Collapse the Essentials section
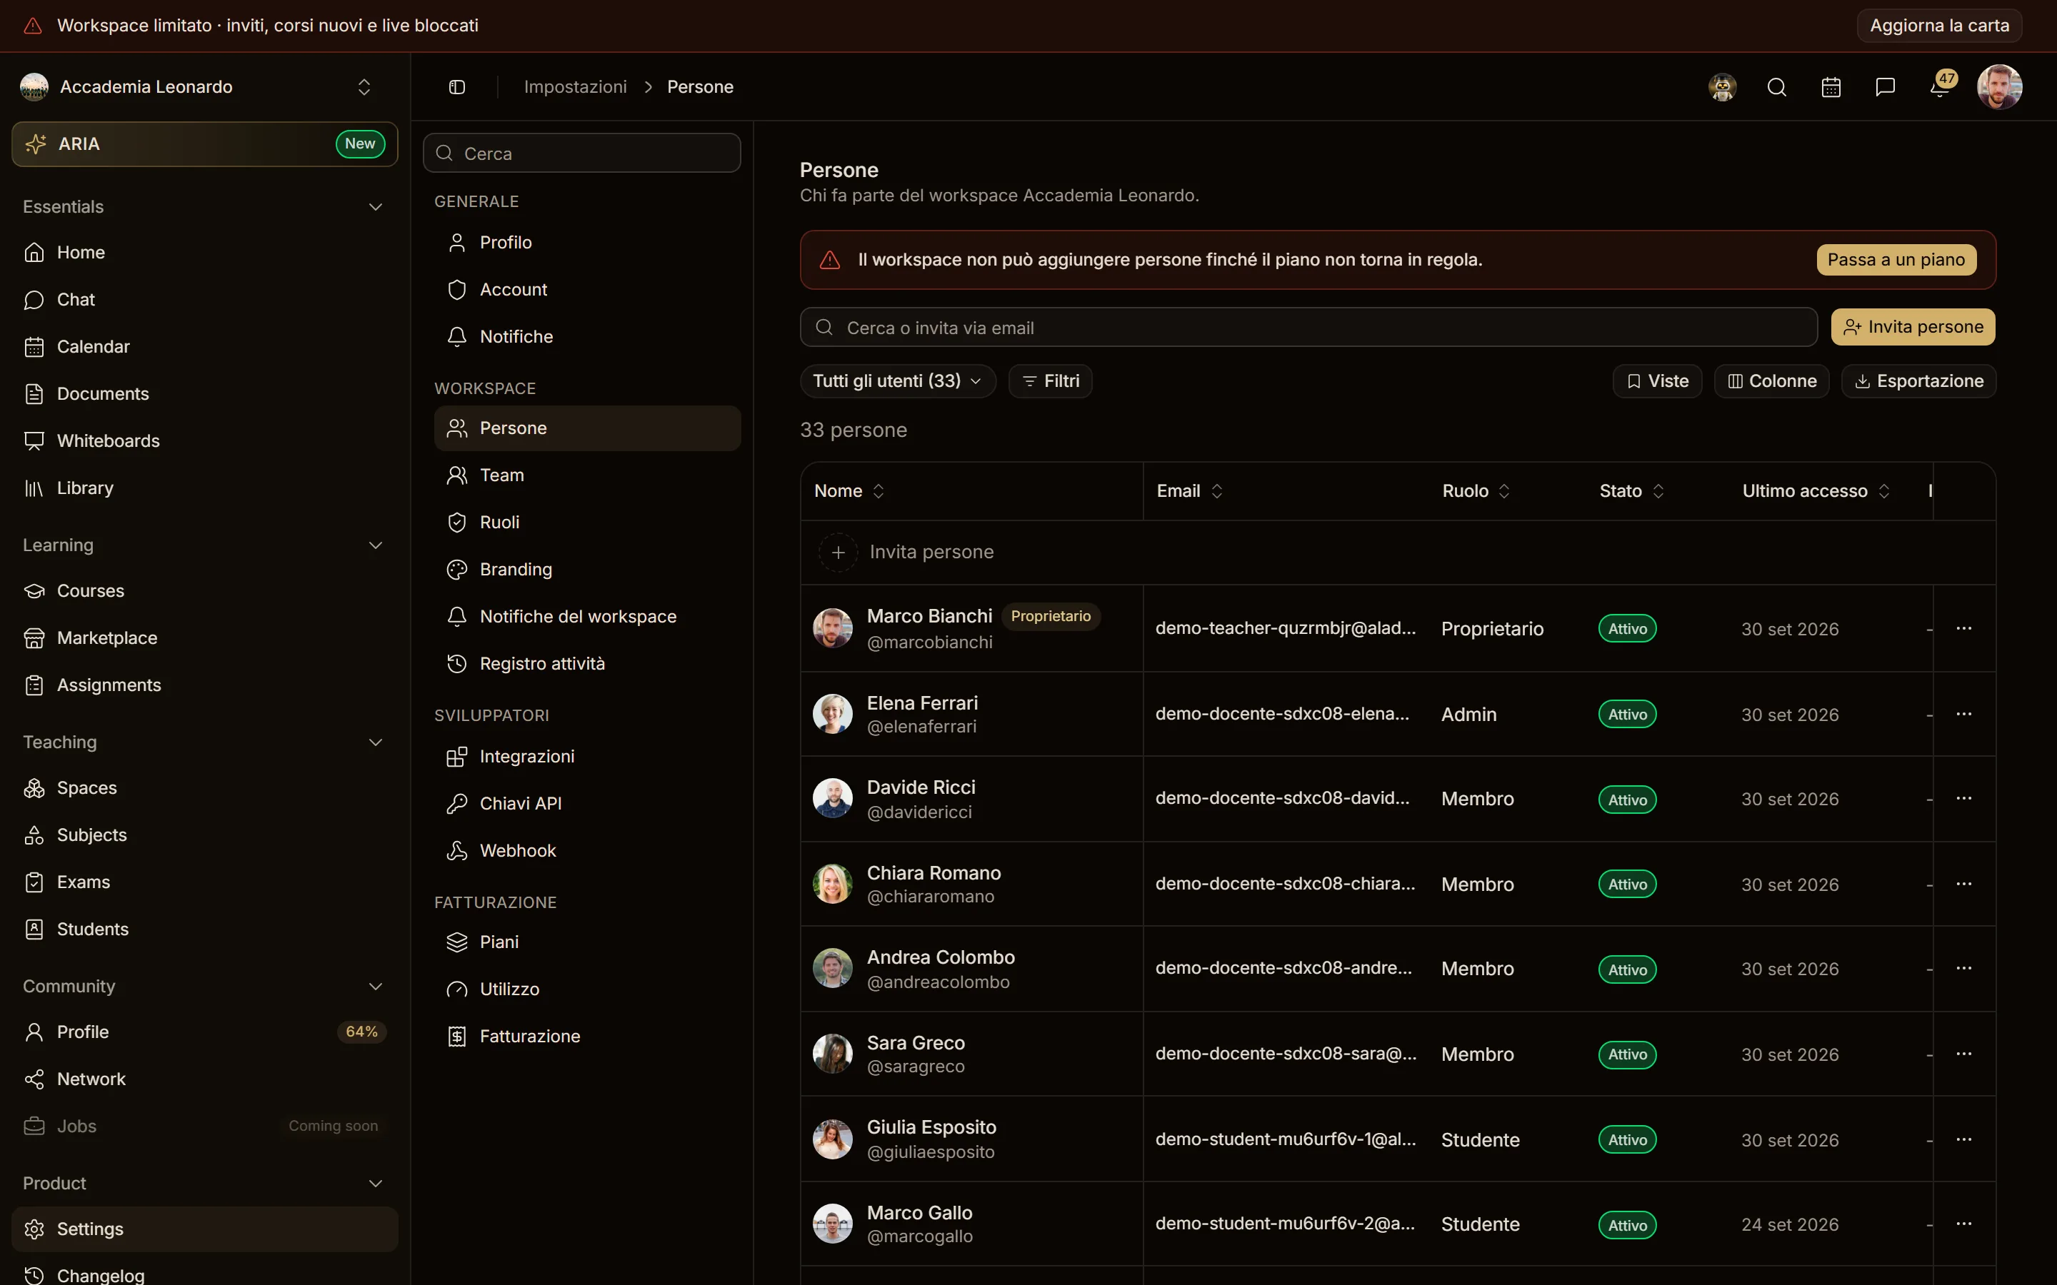 click(x=375, y=206)
